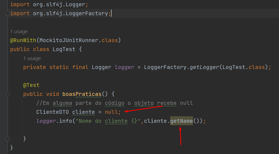Click the "Nome do cliente {}" string literal
Viewport: 279px width, 154px height.
(108, 121)
